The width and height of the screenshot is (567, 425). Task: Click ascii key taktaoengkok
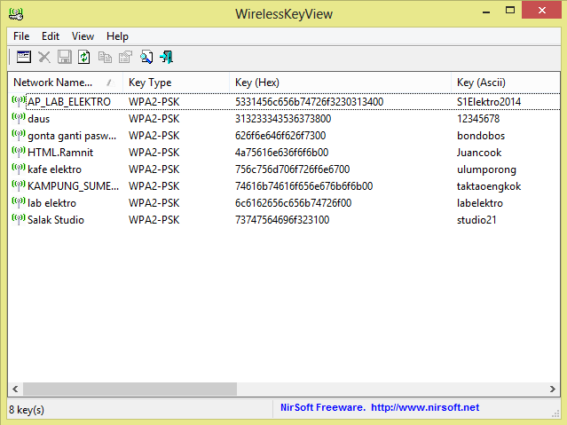click(x=489, y=186)
